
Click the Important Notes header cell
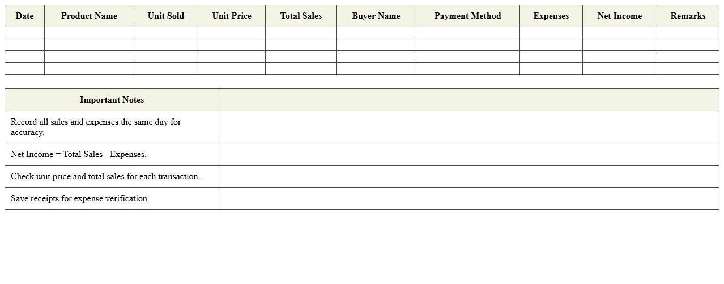112,100
